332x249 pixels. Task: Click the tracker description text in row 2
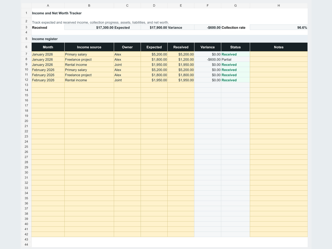click(x=100, y=22)
